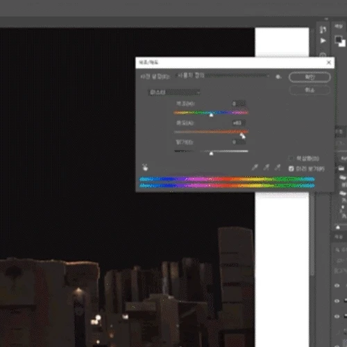Open the preset options gear menu
The width and height of the screenshot is (347, 347).
click(278, 77)
